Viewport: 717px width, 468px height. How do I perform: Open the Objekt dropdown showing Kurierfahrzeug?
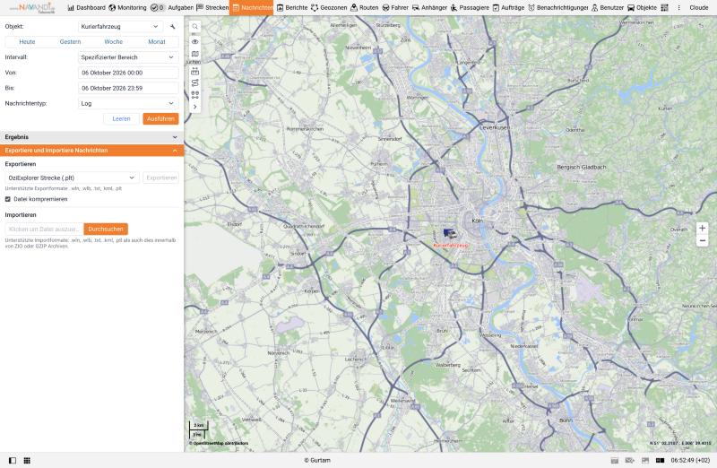(121, 27)
